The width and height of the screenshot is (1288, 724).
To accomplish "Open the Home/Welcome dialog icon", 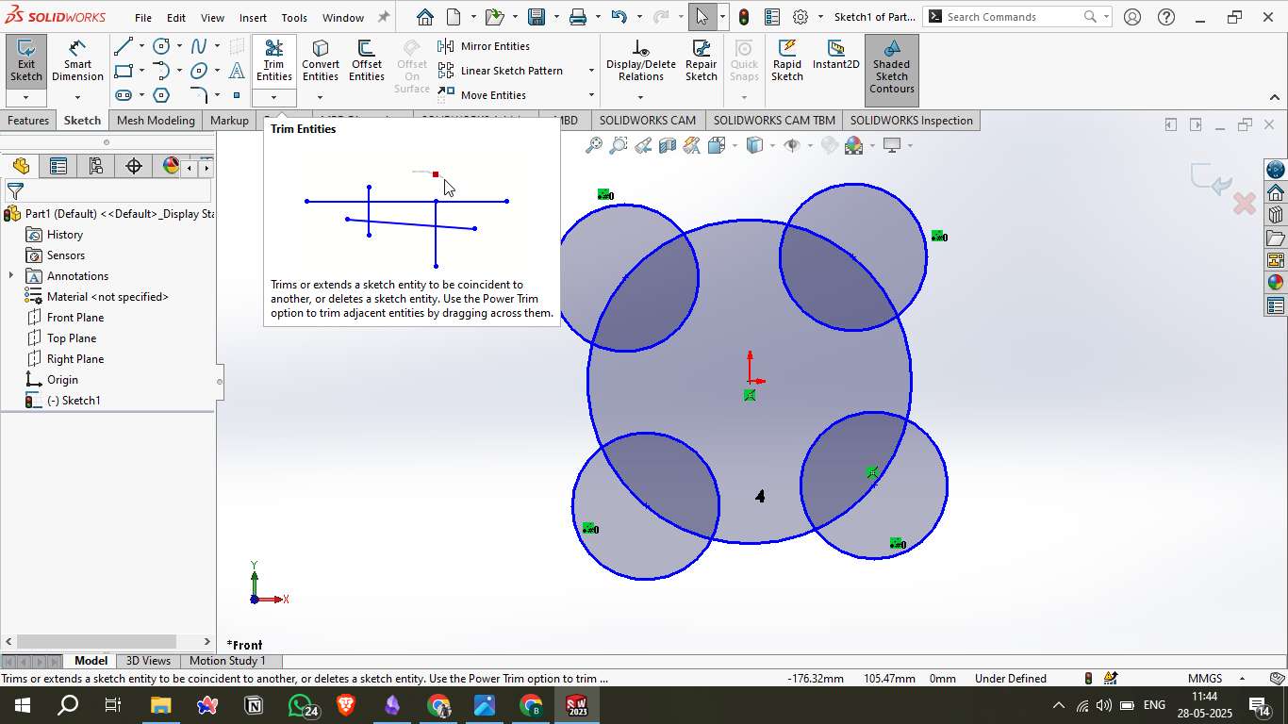I will pos(425,17).
